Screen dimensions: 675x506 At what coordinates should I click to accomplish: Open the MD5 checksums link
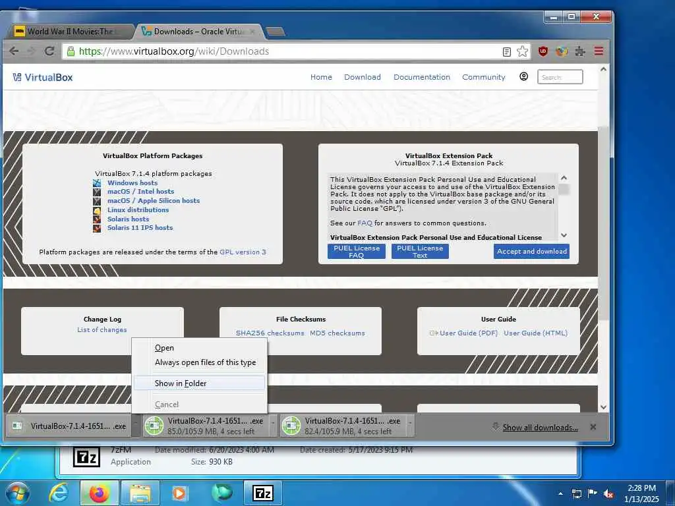[337, 333]
